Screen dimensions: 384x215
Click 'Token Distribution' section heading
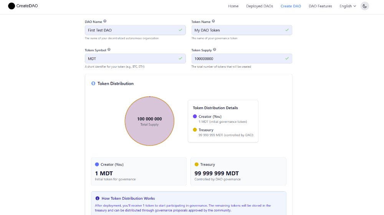click(115, 83)
